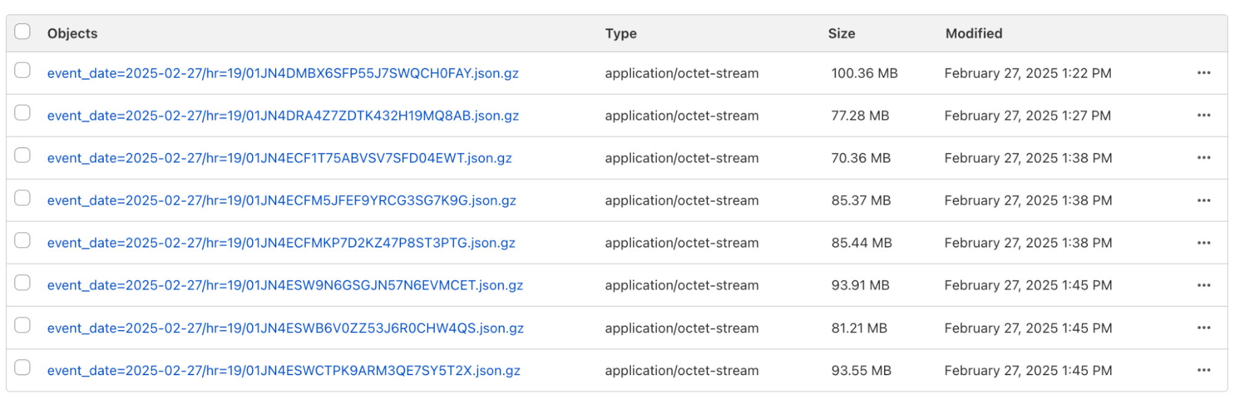Select checkbox for the file ending SWQCH0FAY.json.gz
Image resolution: width=1235 pixels, height=401 pixels.
pos(22,70)
